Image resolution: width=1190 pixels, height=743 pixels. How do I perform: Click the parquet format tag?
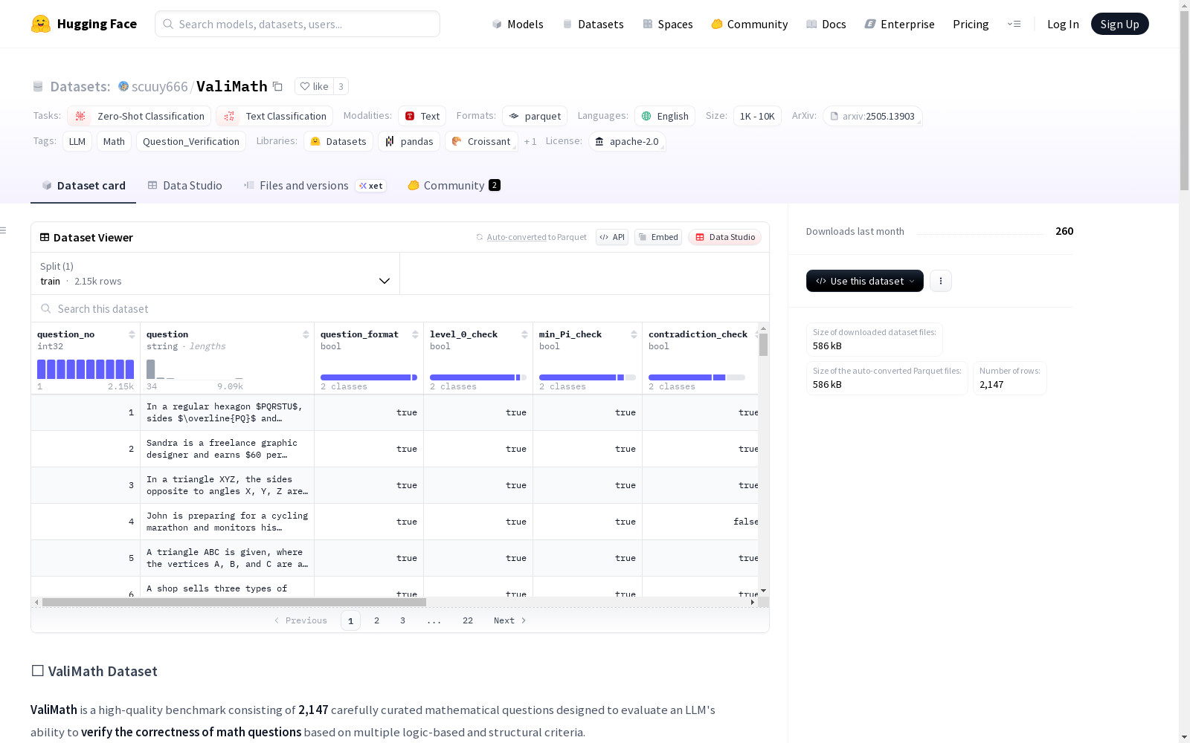tap(535, 116)
